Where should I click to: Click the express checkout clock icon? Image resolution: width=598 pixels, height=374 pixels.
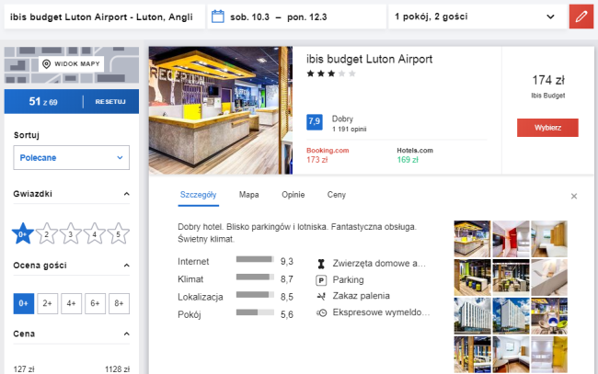tap(321, 312)
